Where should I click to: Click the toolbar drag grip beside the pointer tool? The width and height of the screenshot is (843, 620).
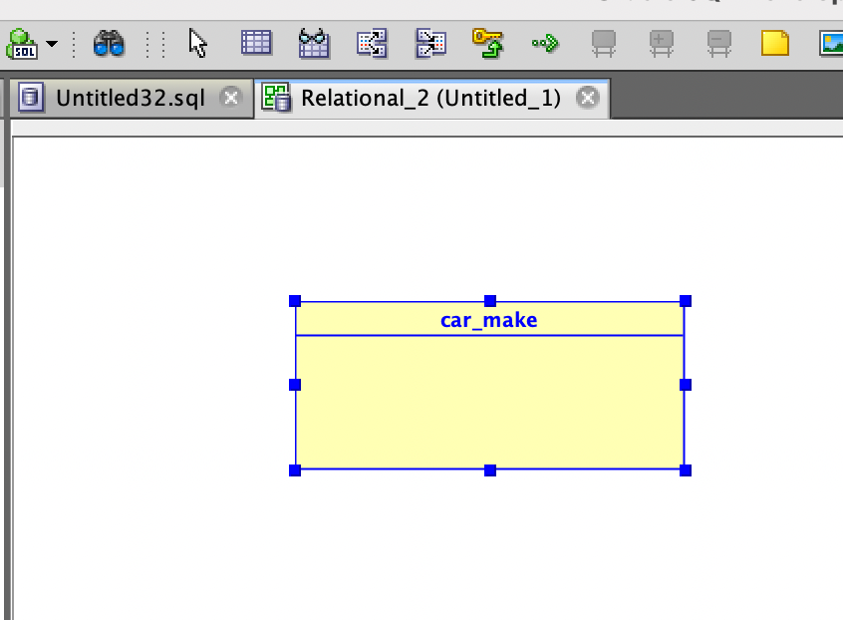153,44
